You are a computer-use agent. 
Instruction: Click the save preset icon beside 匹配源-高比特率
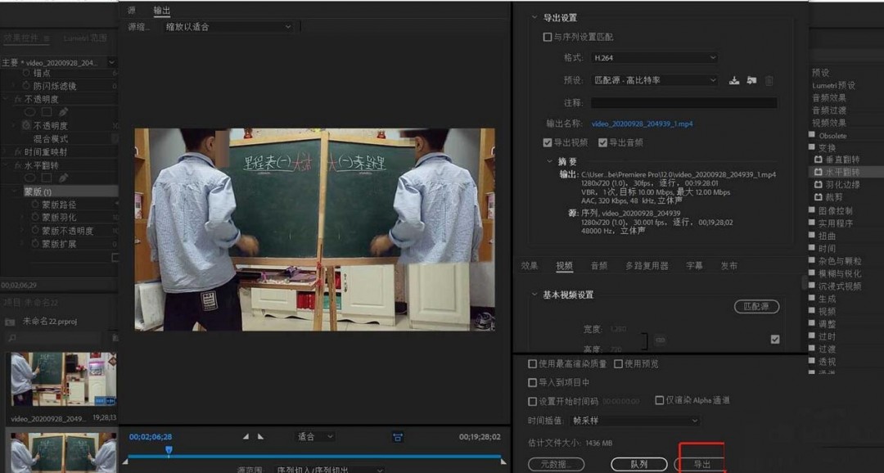click(734, 79)
